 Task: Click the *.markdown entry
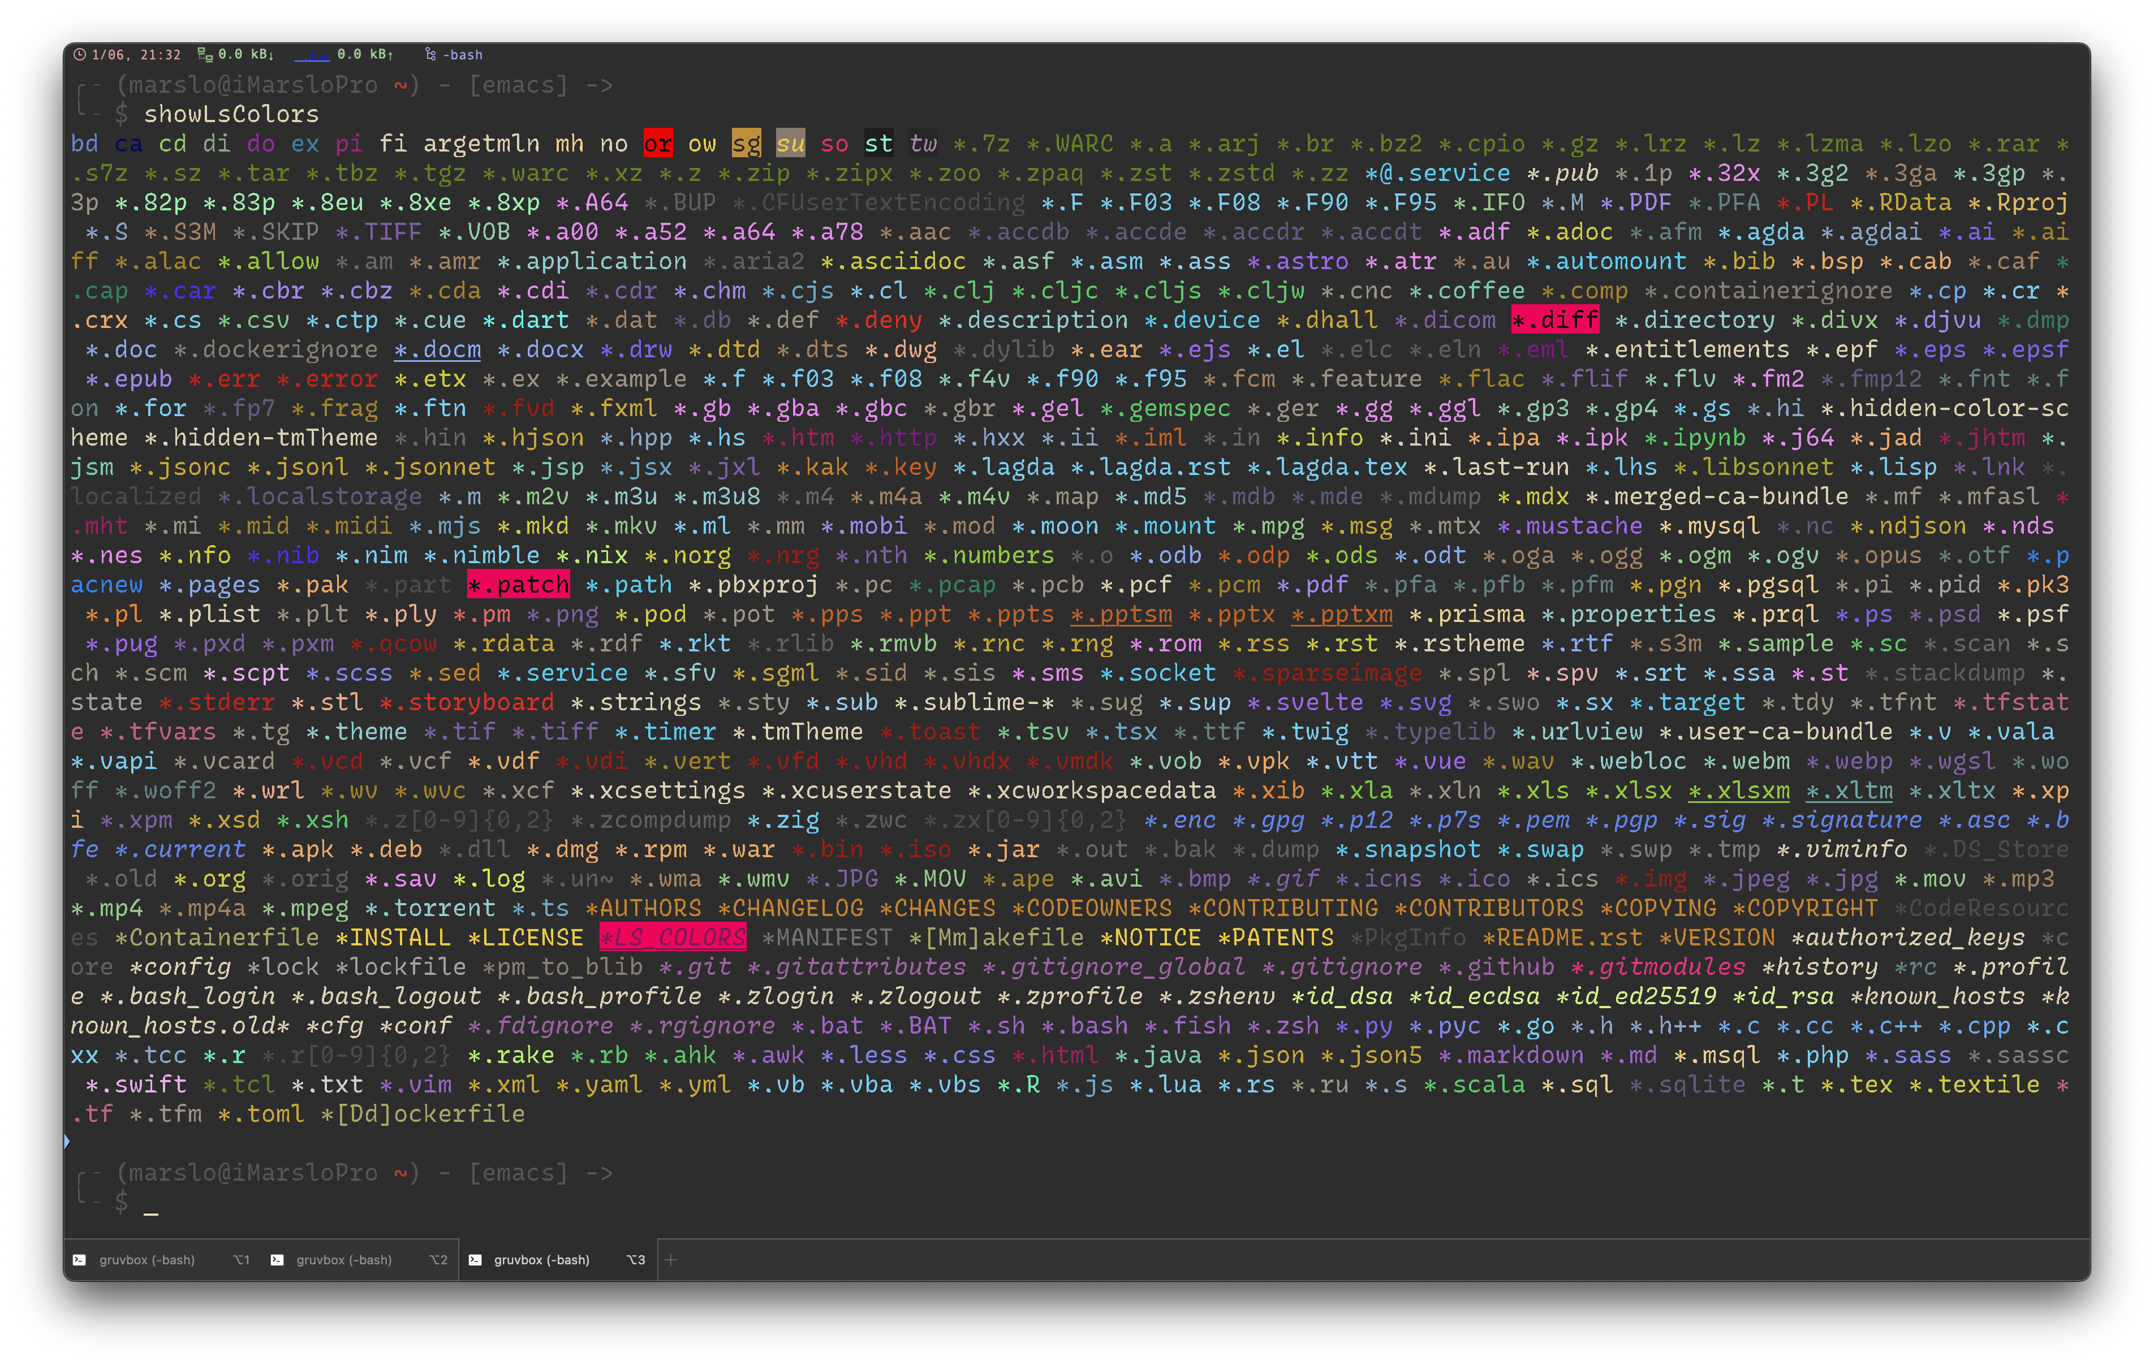click(x=1511, y=1055)
